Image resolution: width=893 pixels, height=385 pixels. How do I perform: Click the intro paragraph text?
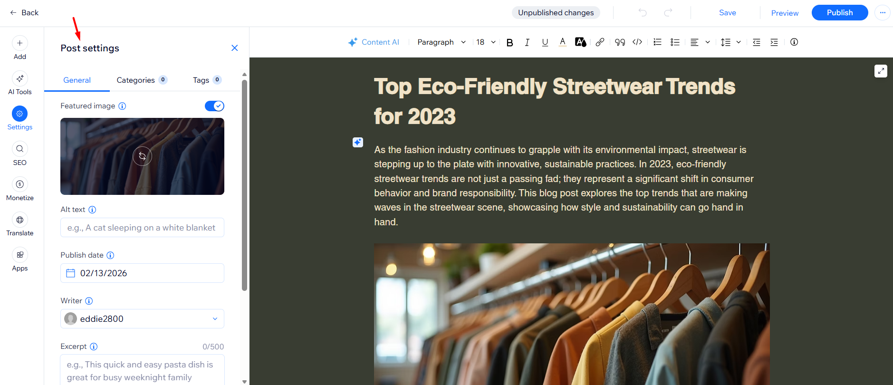(x=564, y=186)
